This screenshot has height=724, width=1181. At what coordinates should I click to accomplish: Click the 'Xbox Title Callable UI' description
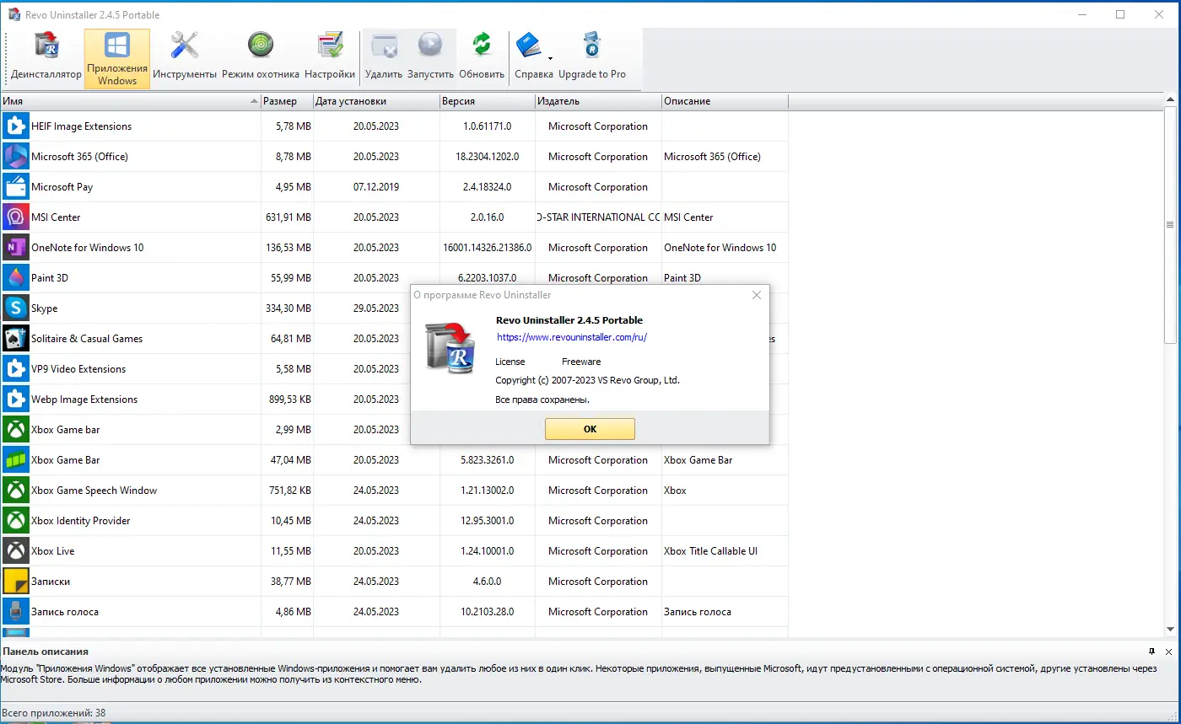[710, 551]
